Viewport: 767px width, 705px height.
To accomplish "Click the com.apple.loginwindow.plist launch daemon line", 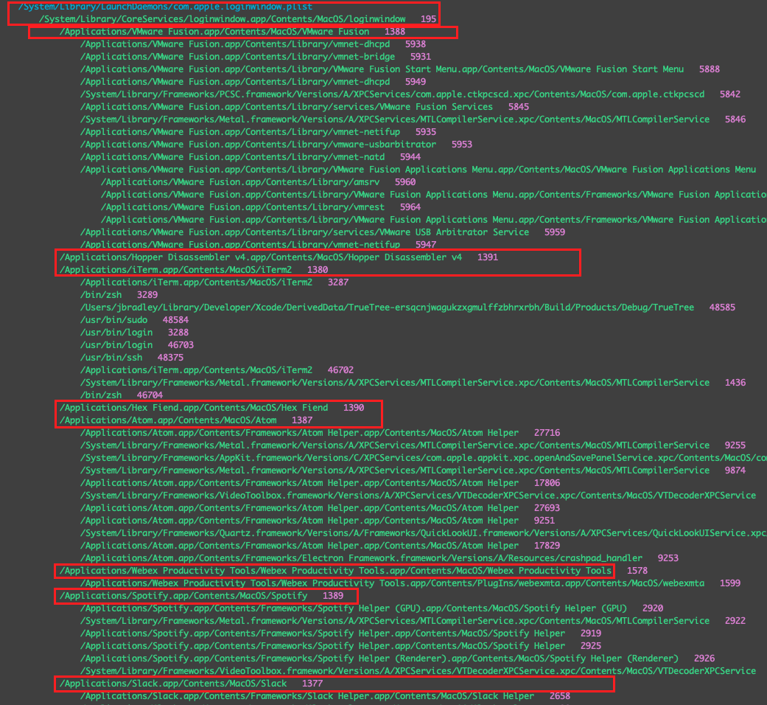I will click(165, 7).
